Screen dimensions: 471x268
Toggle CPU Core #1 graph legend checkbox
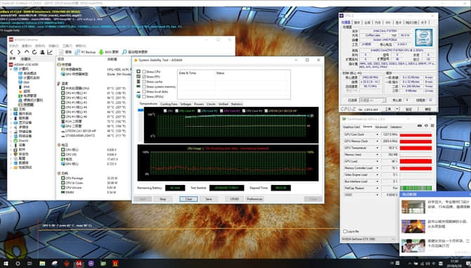pos(177,111)
